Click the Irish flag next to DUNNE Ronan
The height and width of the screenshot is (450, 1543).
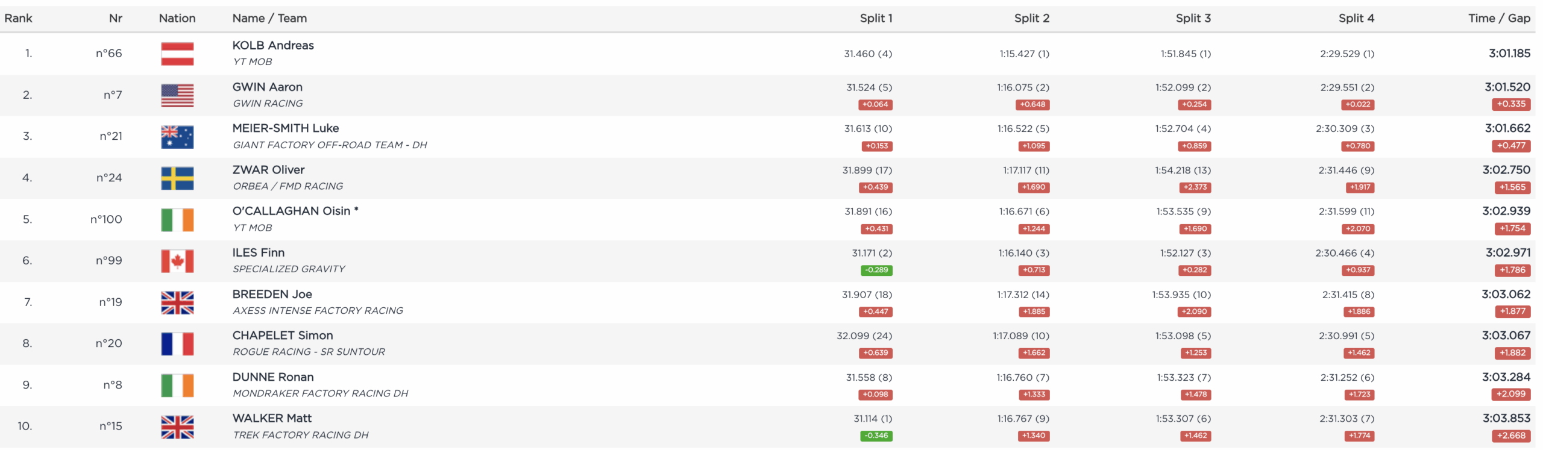[177, 386]
